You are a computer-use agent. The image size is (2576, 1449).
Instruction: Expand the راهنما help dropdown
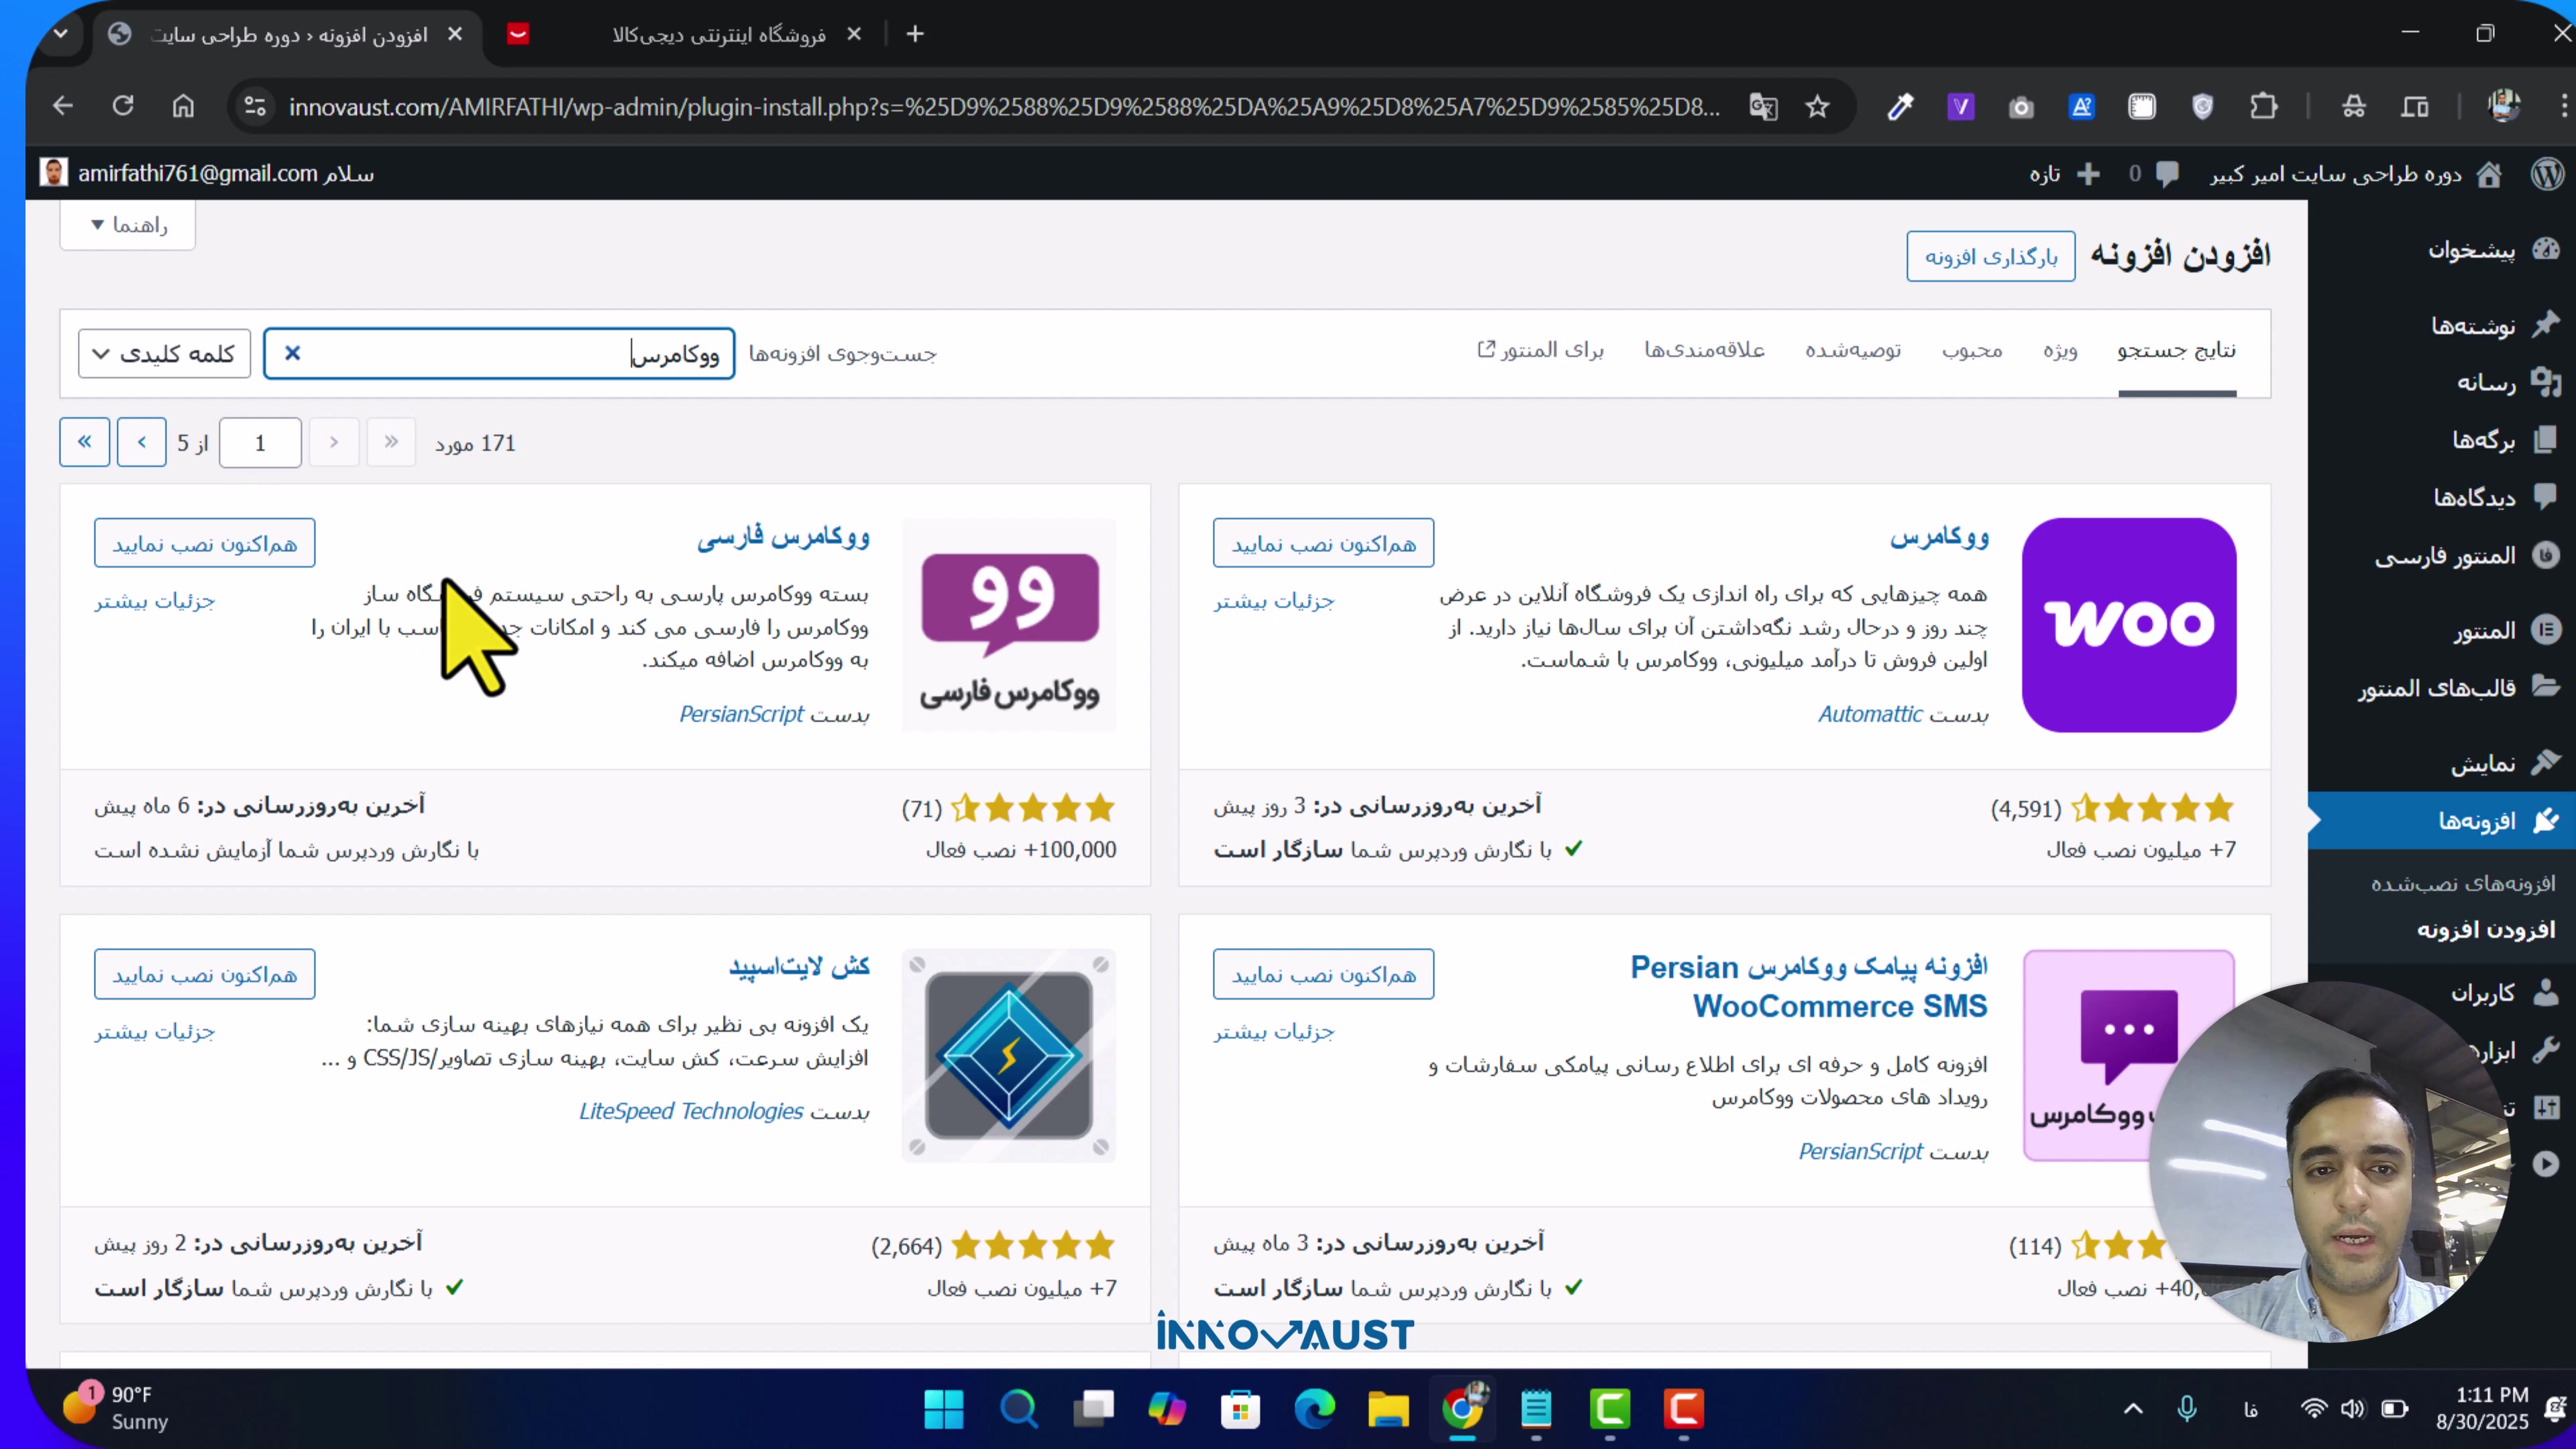(128, 225)
